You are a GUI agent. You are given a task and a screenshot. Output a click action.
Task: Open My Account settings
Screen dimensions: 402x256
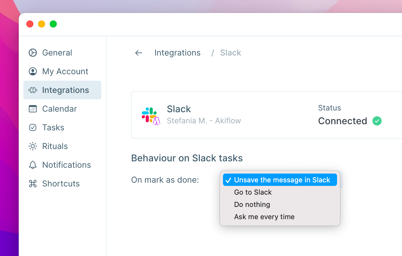[x=62, y=71]
